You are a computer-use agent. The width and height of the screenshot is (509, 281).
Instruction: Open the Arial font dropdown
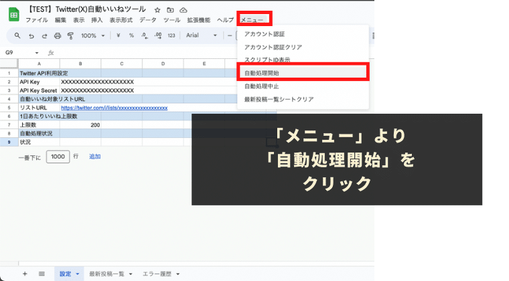click(x=202, y=35)
